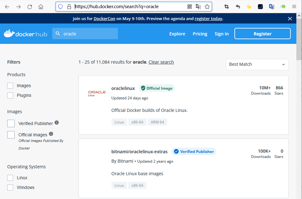
Task: Open the crop screenshot extension
Action: click(227, 7)
